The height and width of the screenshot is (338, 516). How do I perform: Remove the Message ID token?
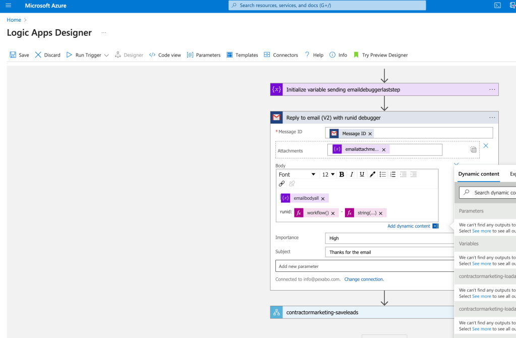tap(370, 134)
